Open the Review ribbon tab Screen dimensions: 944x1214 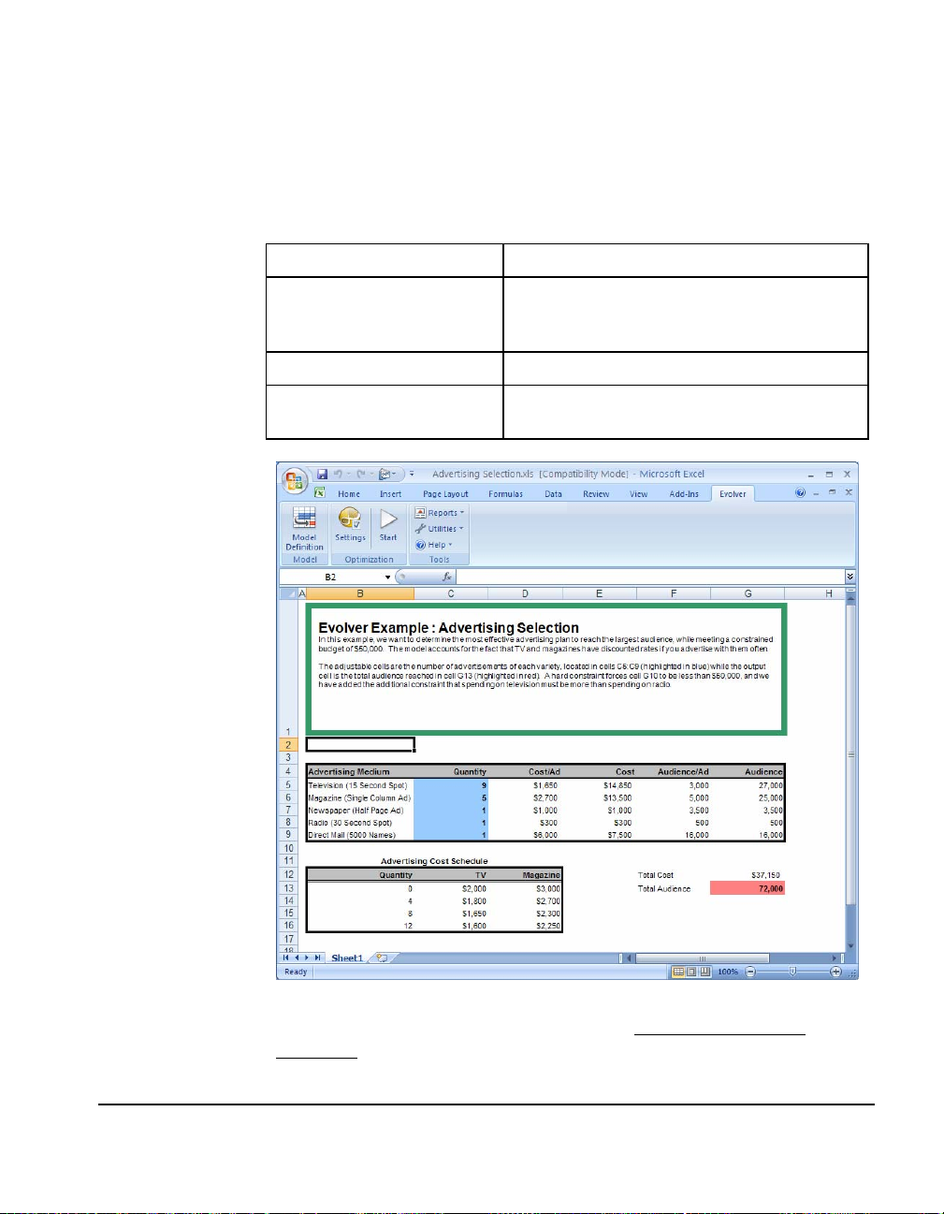click(596, 494)
